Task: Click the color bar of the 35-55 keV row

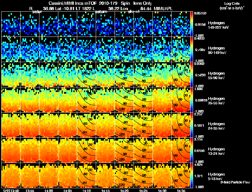Action: pyautogui.click(x=192, y=100)
